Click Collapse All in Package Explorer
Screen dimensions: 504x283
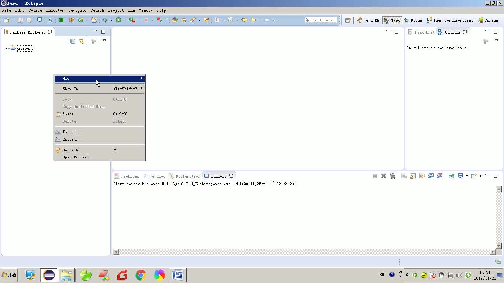click(x=73, y=41)
